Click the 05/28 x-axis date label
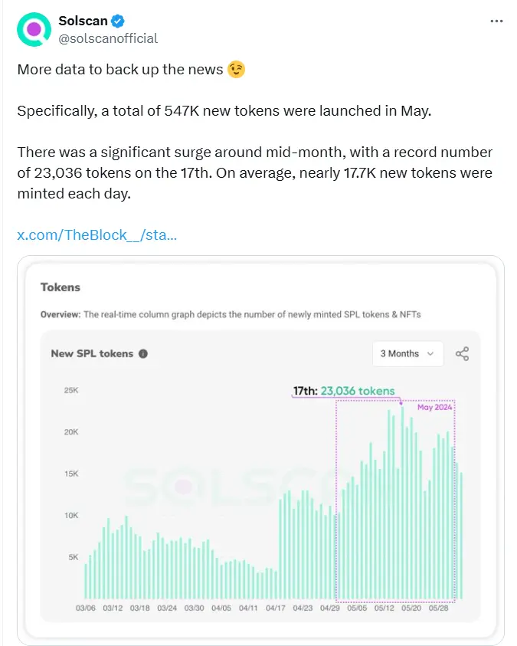This screenshot has height=646, width=517. (438, 608)
